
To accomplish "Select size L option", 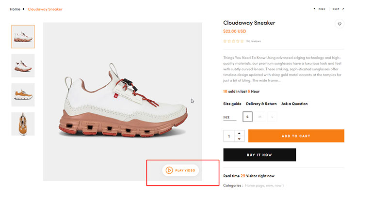I will 272,117.
